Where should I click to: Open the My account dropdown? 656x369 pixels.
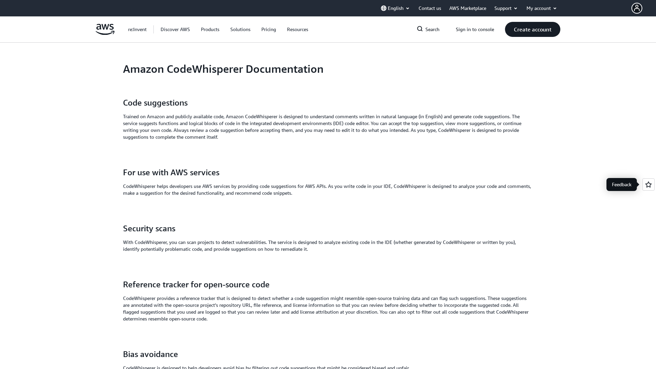click(x=541, y=8)
